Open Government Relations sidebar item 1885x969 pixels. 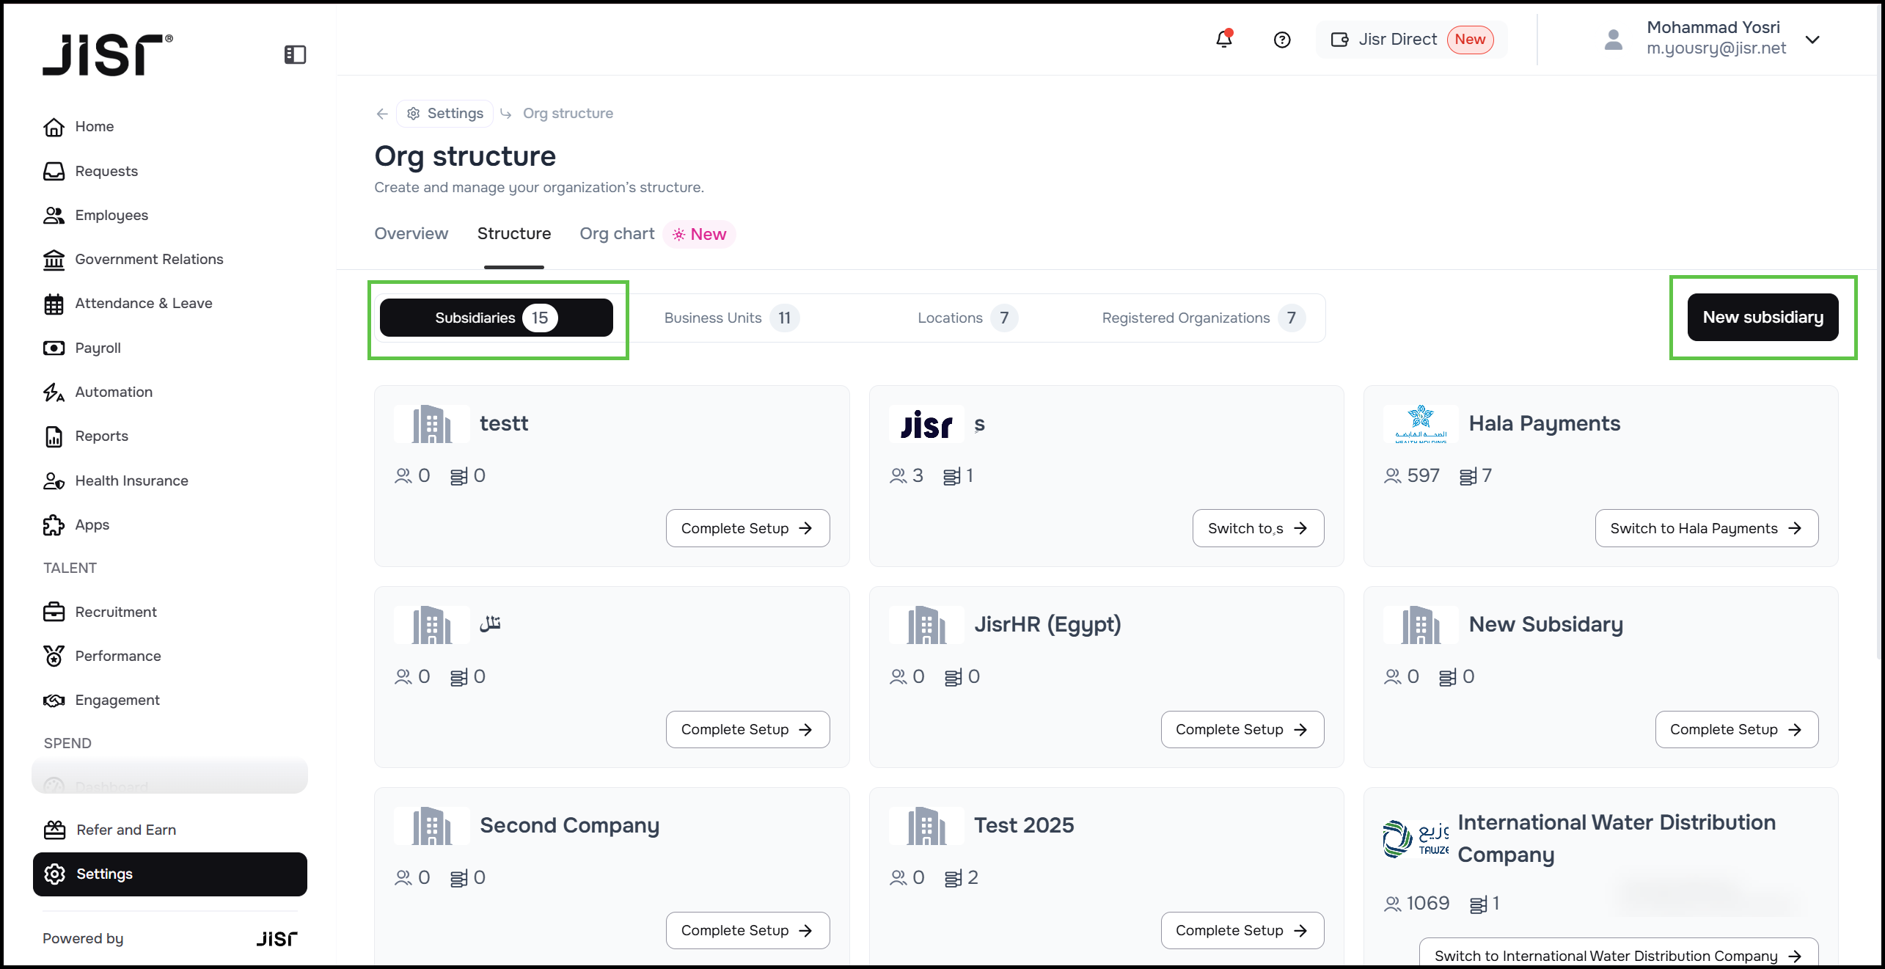[x=149, y=259]
